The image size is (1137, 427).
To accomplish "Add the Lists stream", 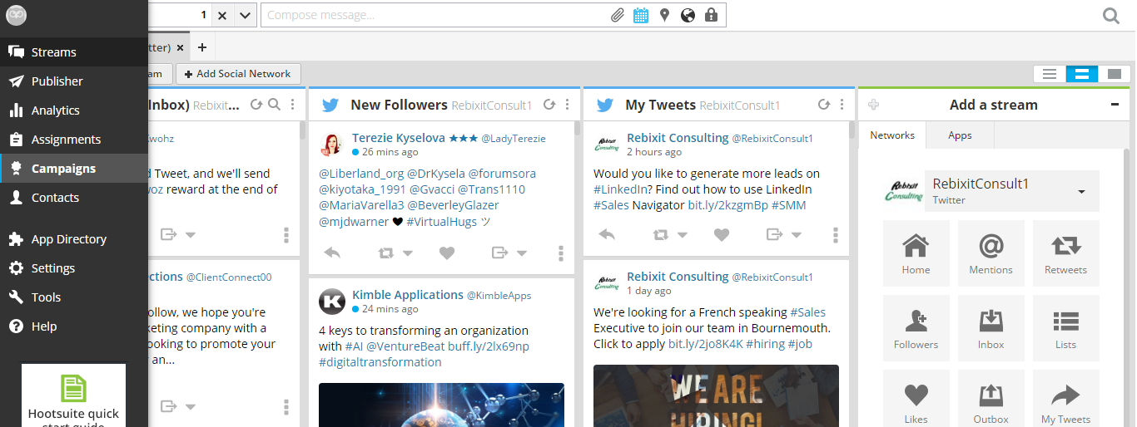I will point(1065,328).
